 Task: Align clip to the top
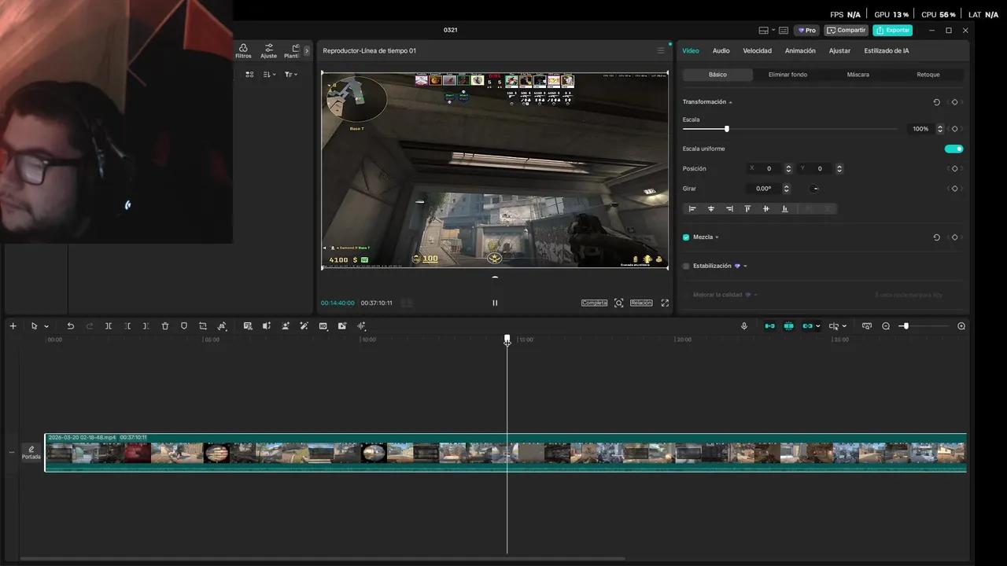(x=747, y=209)
